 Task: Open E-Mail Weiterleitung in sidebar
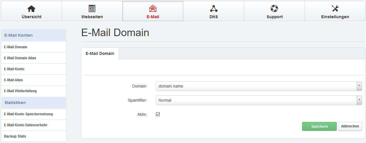click(20, 91)
